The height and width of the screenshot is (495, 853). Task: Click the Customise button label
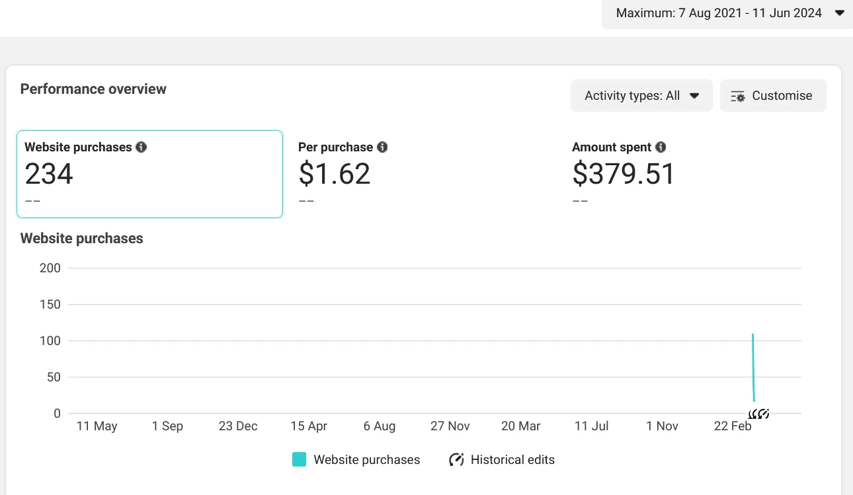pyautogui.click(x=782, y=96)
